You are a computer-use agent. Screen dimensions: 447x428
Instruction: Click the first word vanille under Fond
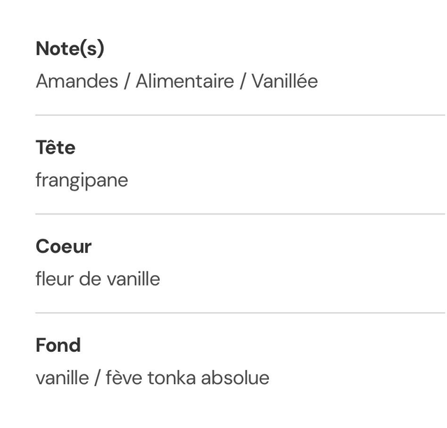[62, 378]
